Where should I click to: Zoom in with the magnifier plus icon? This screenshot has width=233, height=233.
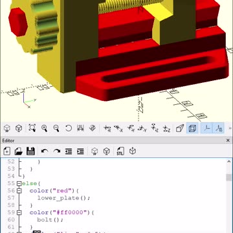click(45, 128)
